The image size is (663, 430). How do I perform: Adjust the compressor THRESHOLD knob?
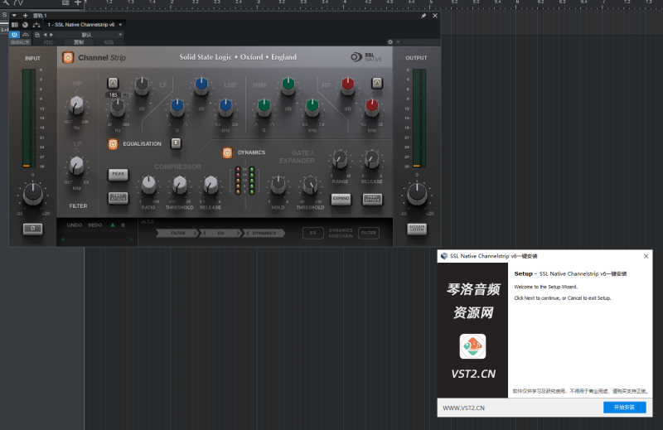[180, 185]
